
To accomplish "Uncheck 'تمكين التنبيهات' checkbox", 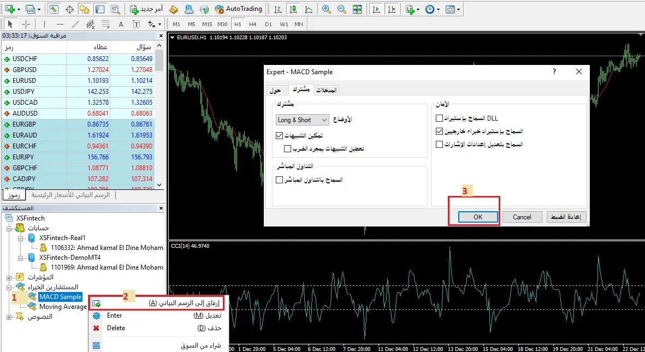I will point(280,135).
